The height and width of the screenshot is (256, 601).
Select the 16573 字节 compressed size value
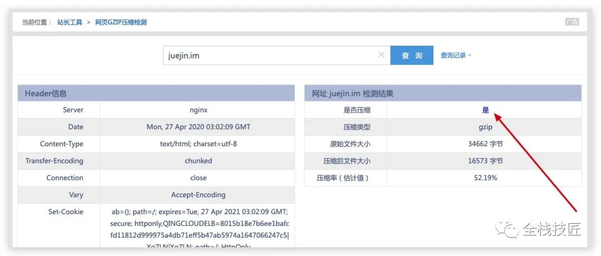point(485,161)
